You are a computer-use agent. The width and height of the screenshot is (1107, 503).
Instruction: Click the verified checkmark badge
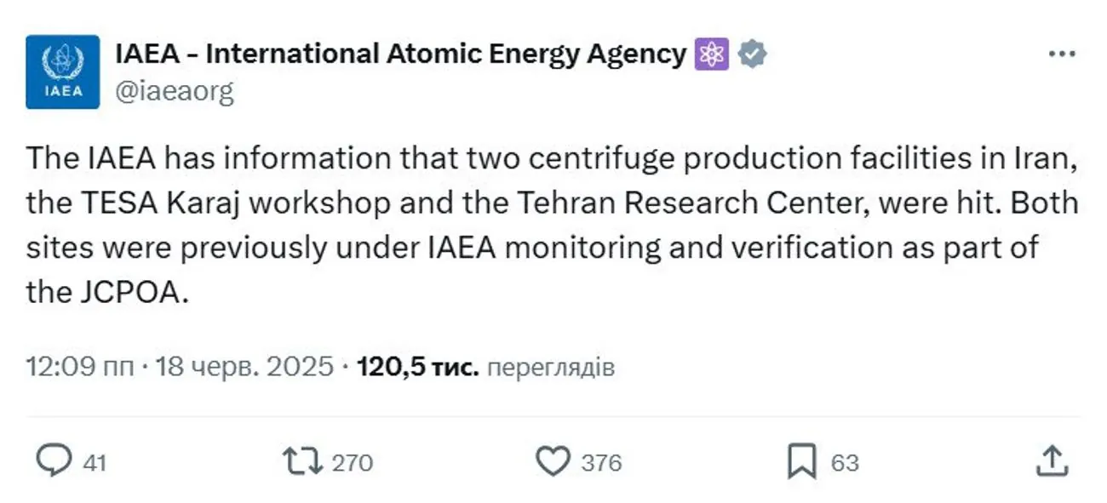[751, 54]
